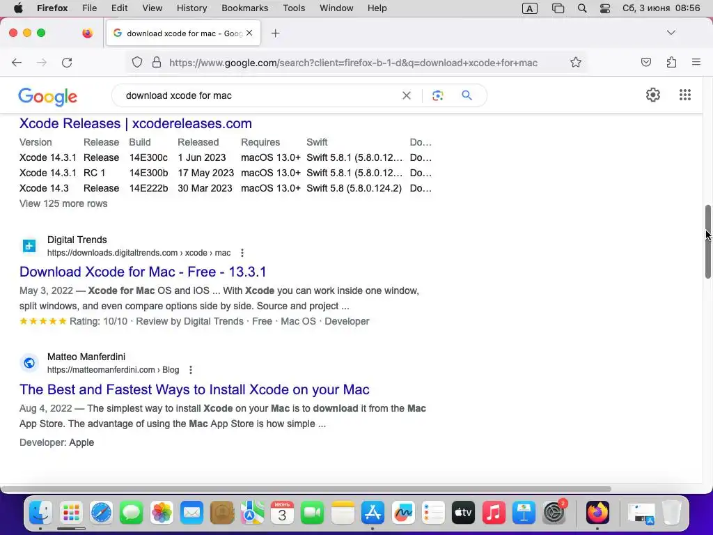Open tracking protection shield icon
This screenshot has width=713, height=535.
(x=137, y=62)
